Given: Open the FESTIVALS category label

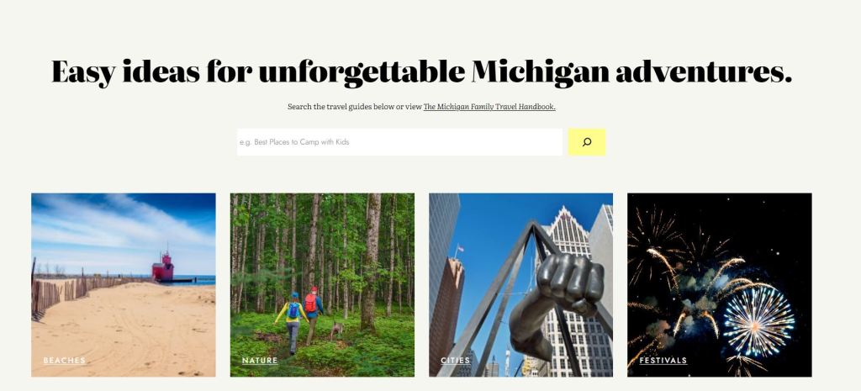Looking at the screenshot, I should point(663,361).
